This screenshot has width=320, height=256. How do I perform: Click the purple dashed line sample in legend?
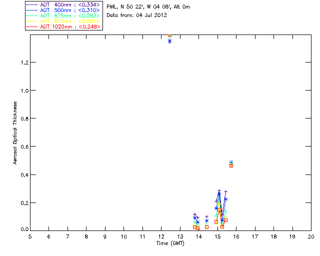pyautogui.click(x=32, y=4)
